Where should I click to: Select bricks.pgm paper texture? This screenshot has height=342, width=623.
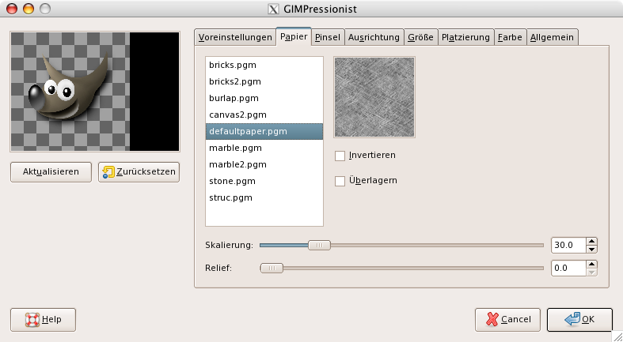[x=264, y=65]
